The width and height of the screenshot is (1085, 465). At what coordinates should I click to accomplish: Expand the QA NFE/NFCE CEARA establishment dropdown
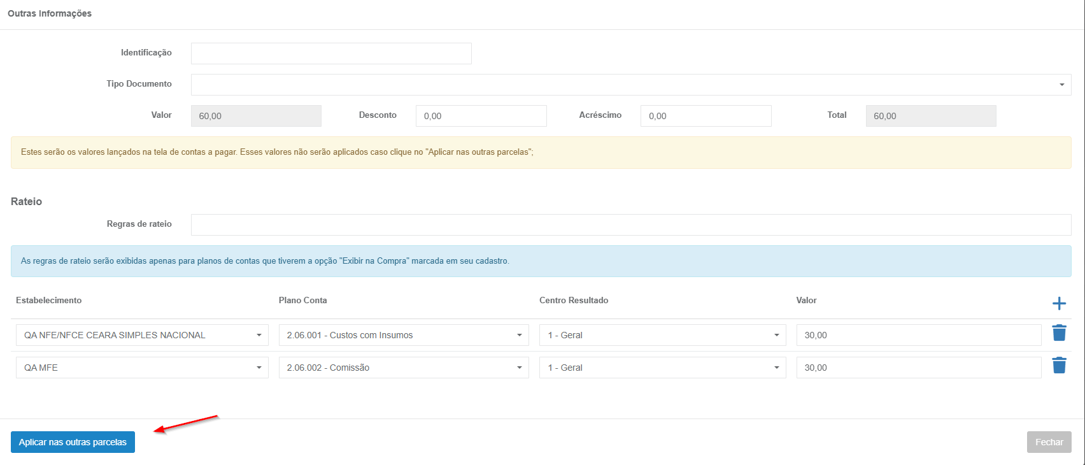pos(142,335)
